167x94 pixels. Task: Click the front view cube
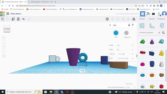7,29
